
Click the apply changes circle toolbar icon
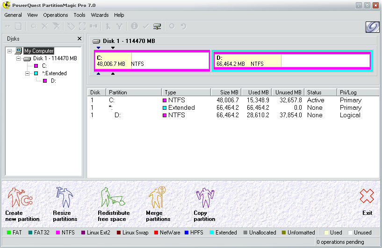(172, 26)
